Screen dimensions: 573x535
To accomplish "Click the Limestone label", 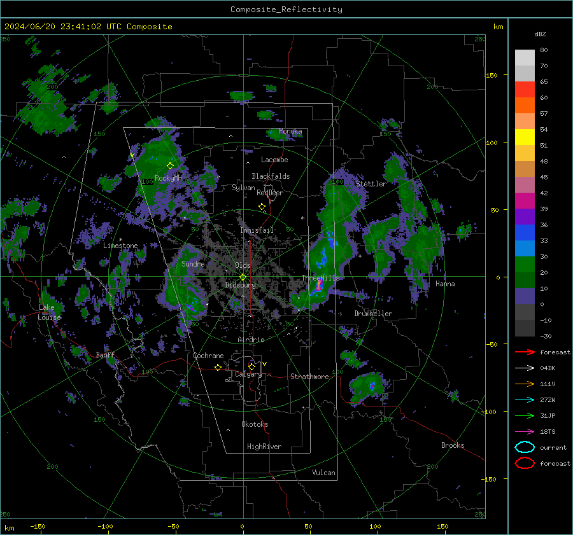I will point(120,246).
